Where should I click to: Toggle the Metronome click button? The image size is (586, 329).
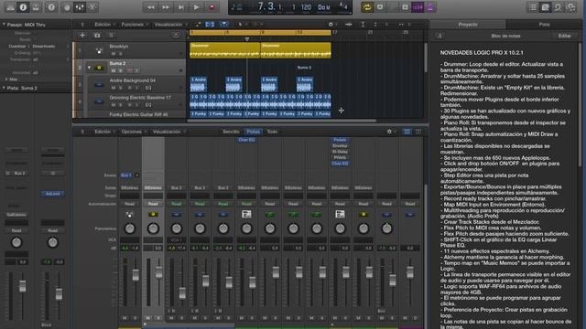tap(430, 7)
